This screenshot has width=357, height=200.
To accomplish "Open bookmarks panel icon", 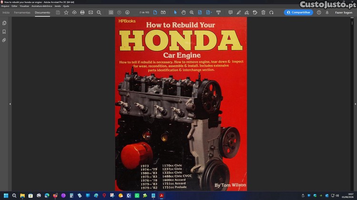I will coord(4,31).
